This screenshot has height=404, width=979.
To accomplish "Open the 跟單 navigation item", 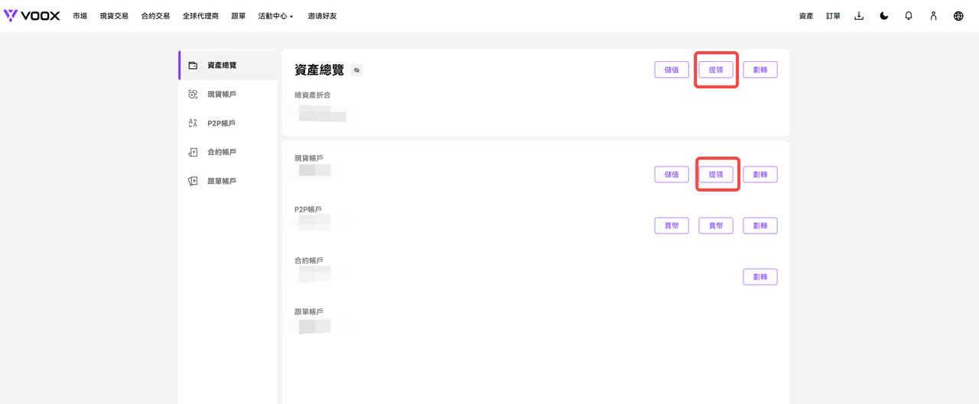I will 239,16.
